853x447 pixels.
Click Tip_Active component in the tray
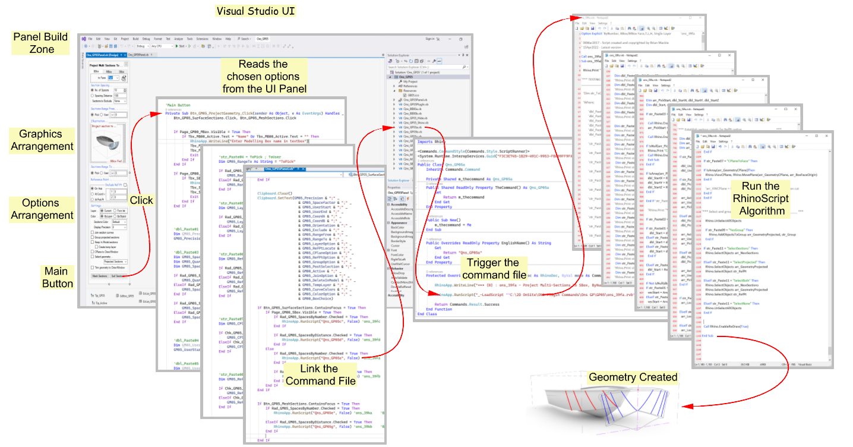(100, 303)
